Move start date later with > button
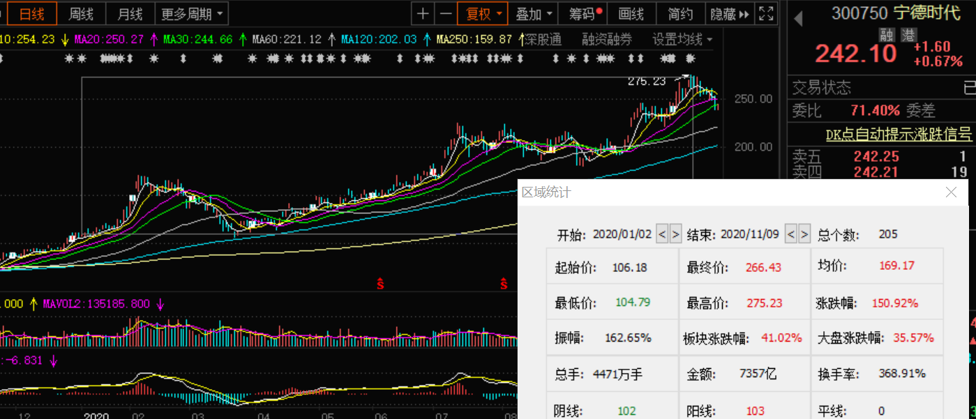976x419 pixels. (x=675, y=234)
